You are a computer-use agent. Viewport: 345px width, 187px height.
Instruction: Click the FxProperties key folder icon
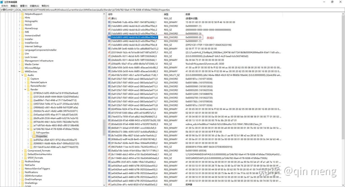pos(34,133)
